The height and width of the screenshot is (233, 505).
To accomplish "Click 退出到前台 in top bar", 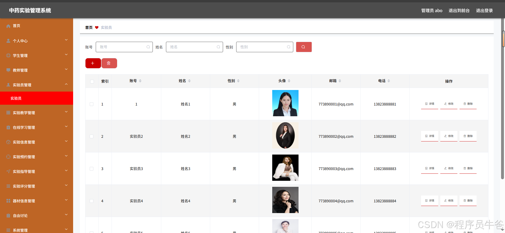I will coord(459,10).
